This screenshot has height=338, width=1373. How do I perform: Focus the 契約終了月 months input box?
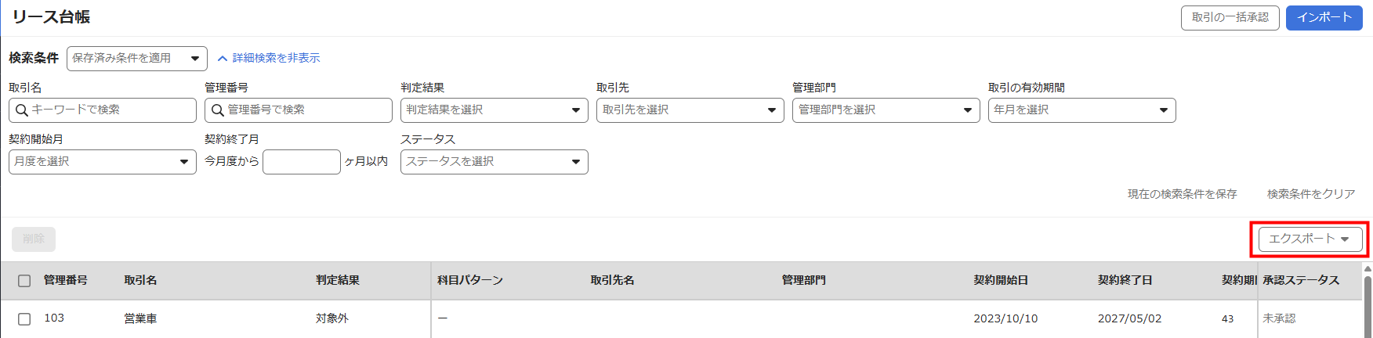click(301, 162)
